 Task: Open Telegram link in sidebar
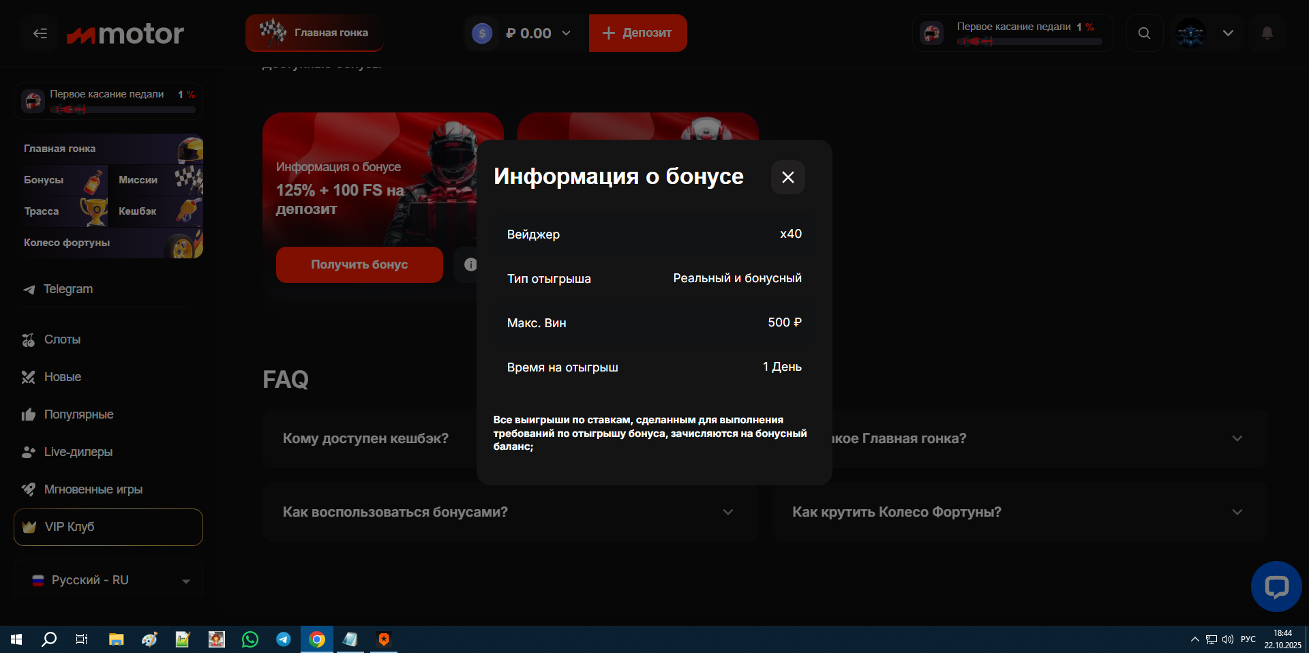click(67, 289)
